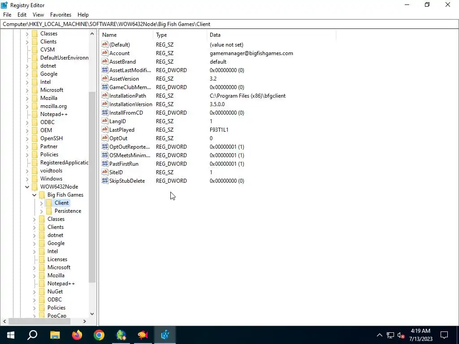Sort values by the Type column header
Image resolution: width=459 pixels, height=344 pixels.
tap(180, 35)
